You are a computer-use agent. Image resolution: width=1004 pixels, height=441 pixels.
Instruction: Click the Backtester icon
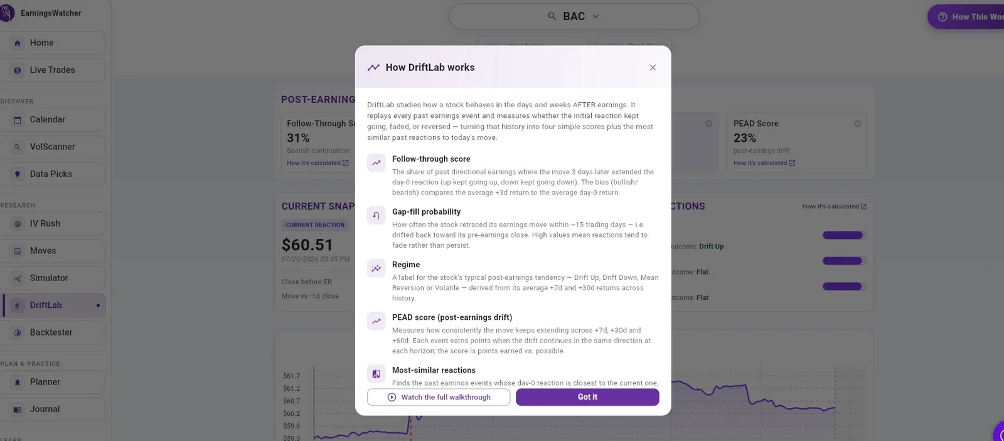pyautogui.click(x=18, y=333)
